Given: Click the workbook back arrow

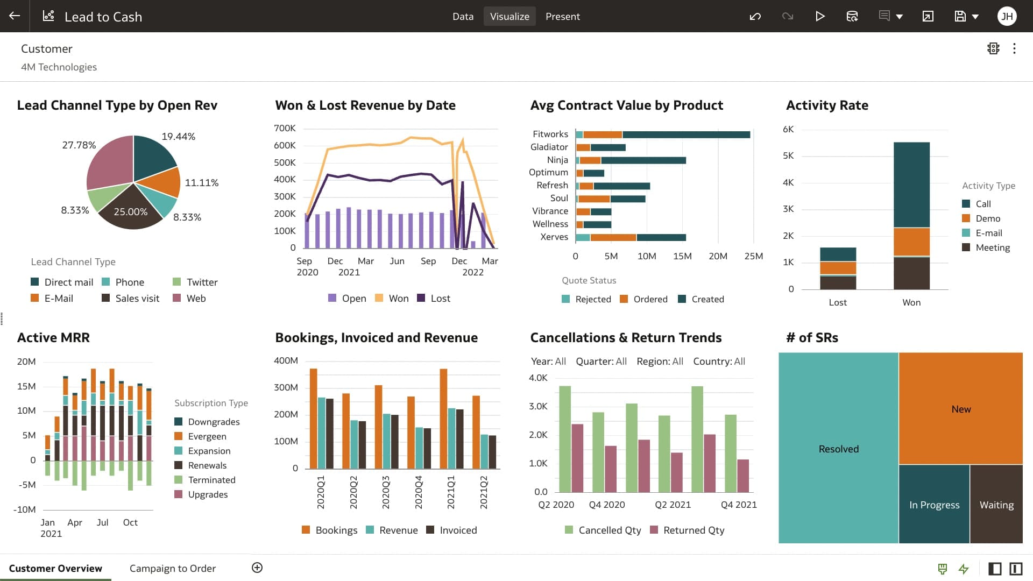Looking at the screenshot, I should (14, 16).
